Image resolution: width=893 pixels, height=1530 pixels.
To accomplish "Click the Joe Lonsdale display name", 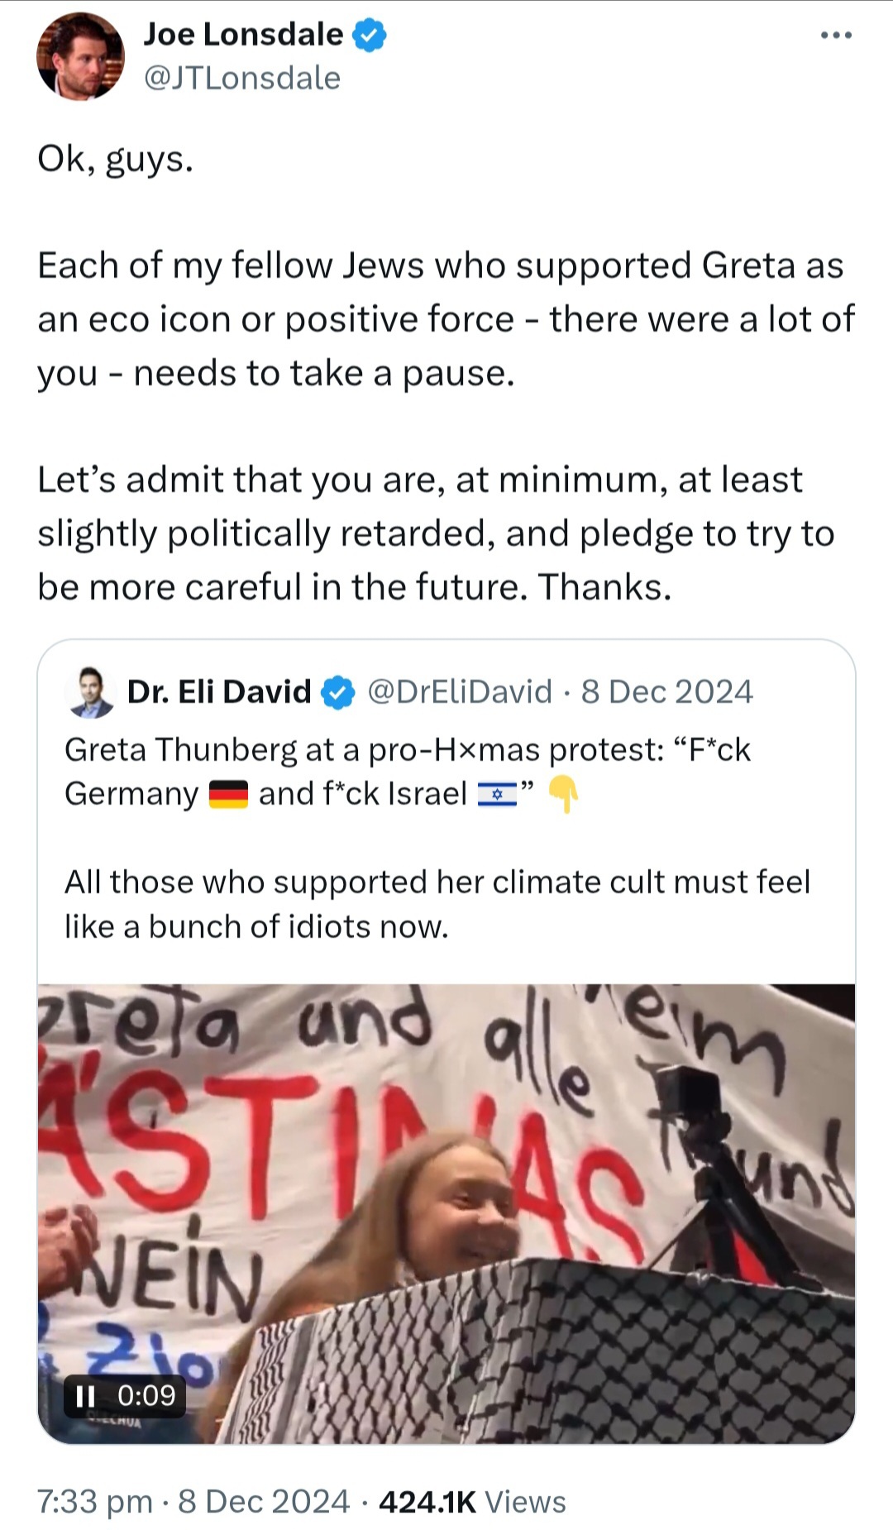I will (x=243, y=34).
